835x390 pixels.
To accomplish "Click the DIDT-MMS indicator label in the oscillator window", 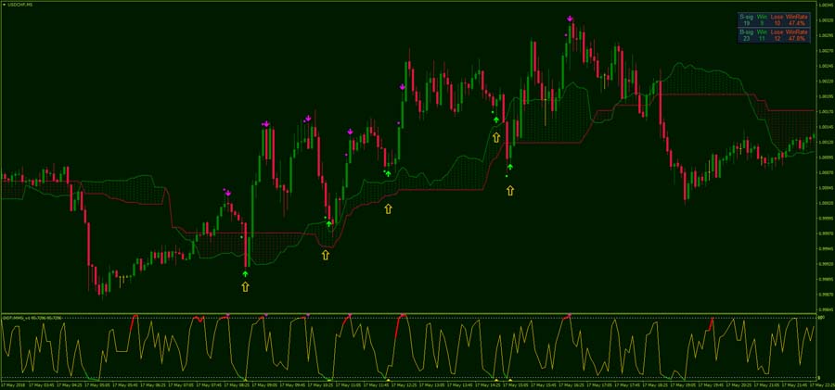I will click(32, 317).
